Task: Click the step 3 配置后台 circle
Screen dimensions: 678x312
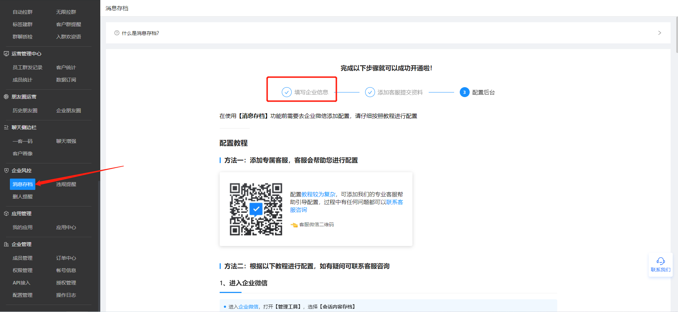Action: (464, 92)
